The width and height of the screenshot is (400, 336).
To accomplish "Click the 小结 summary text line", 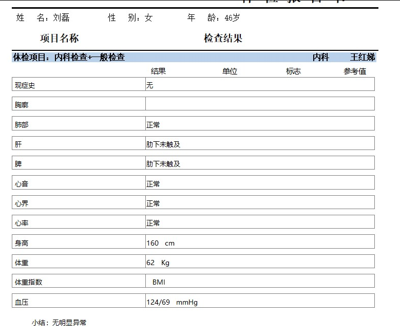I will coord(59,323).
